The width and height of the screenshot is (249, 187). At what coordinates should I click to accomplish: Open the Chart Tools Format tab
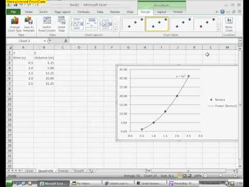tap(178, 12)
